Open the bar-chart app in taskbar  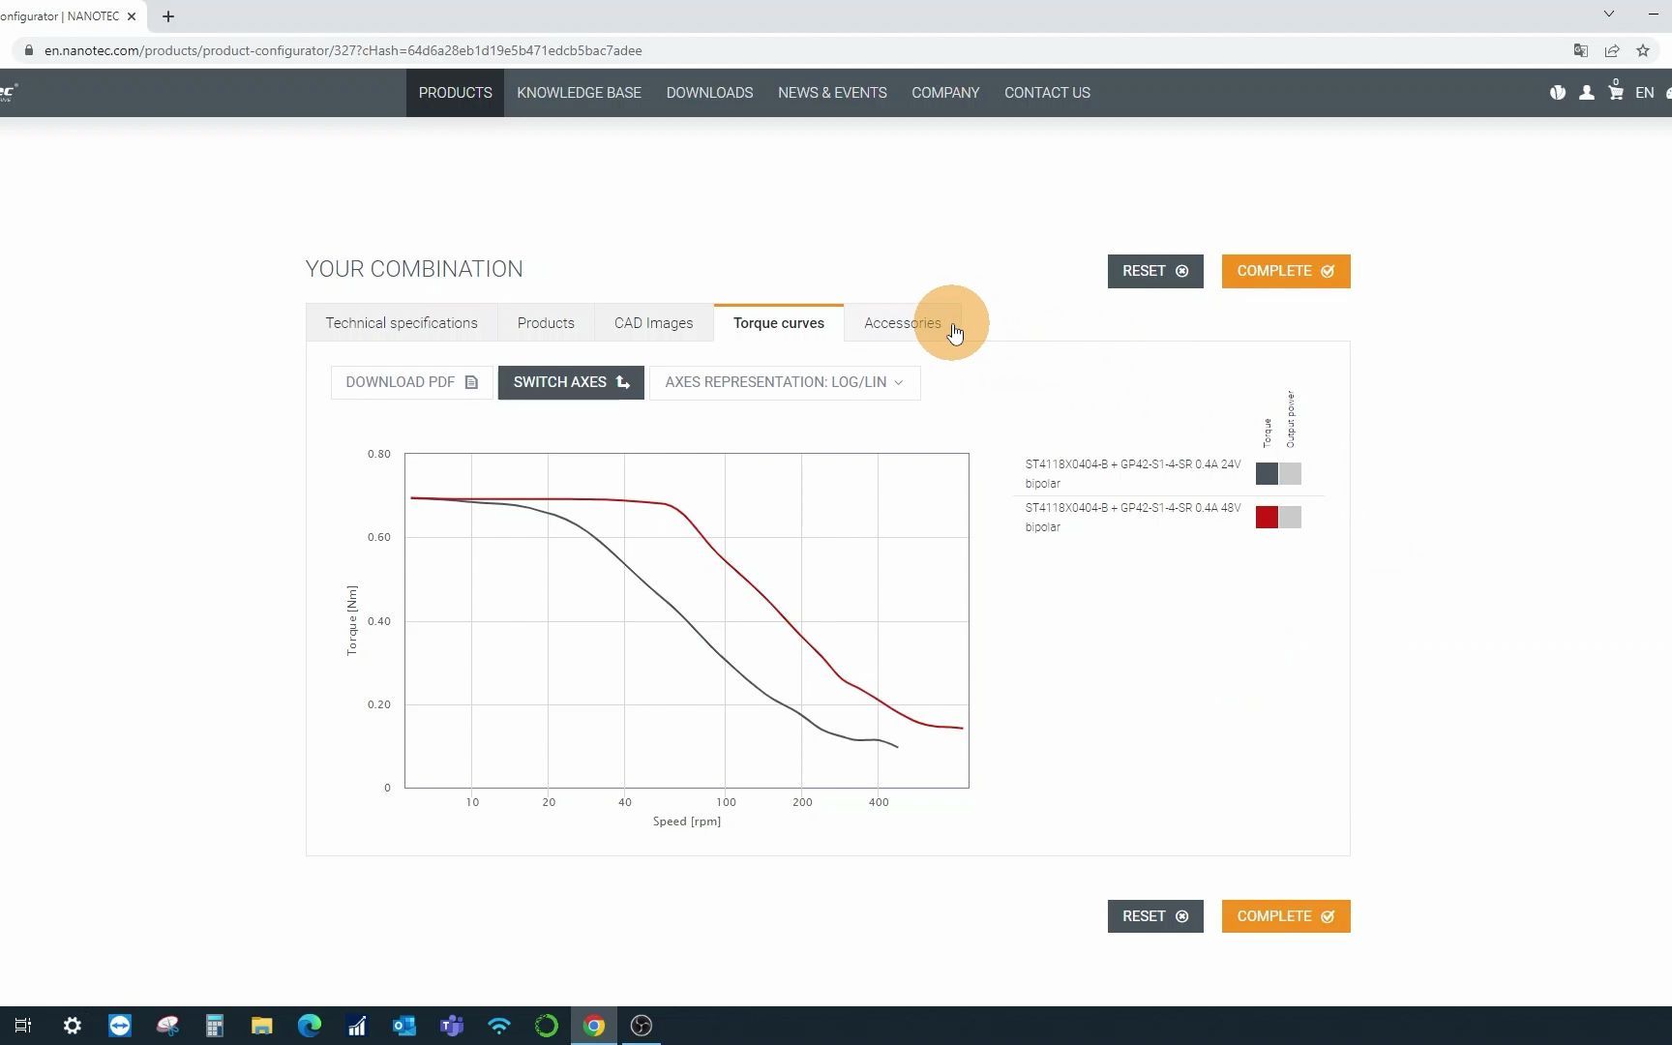click(x=357, y=1026)
